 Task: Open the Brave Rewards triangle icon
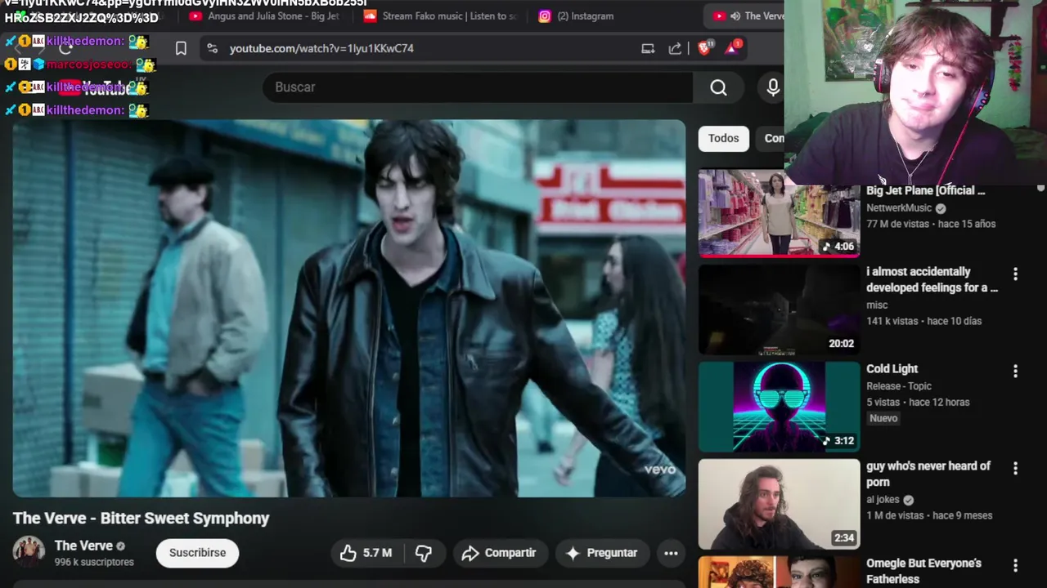point(733,47)
